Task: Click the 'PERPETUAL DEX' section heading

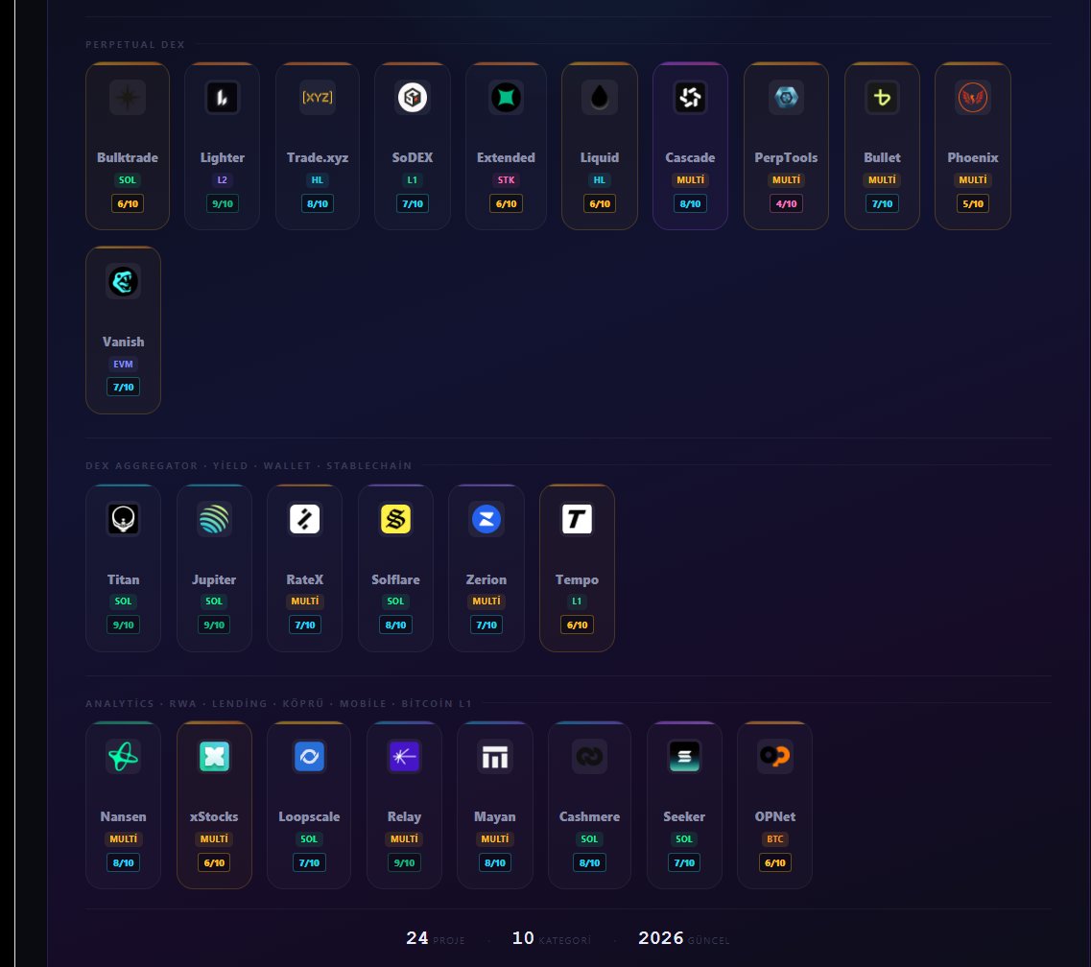Action: click(135, 44)
